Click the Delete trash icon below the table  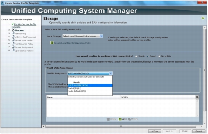click(108, 119)
